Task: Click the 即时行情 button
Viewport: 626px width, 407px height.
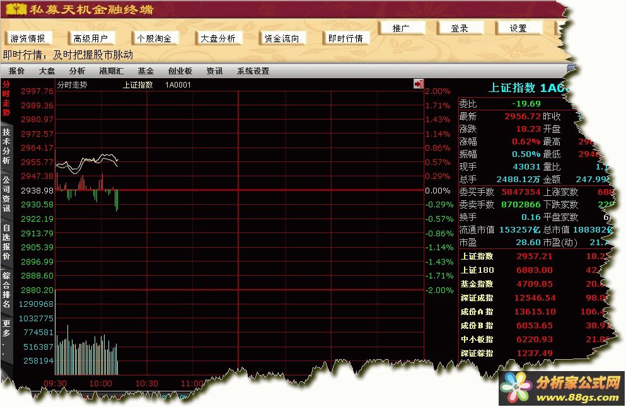Action: coord(345,38)
